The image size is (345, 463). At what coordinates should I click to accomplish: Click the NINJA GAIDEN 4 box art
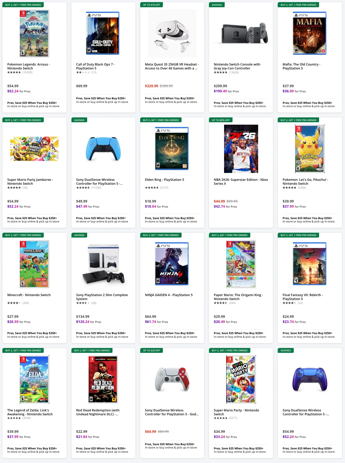click(172, 264)
